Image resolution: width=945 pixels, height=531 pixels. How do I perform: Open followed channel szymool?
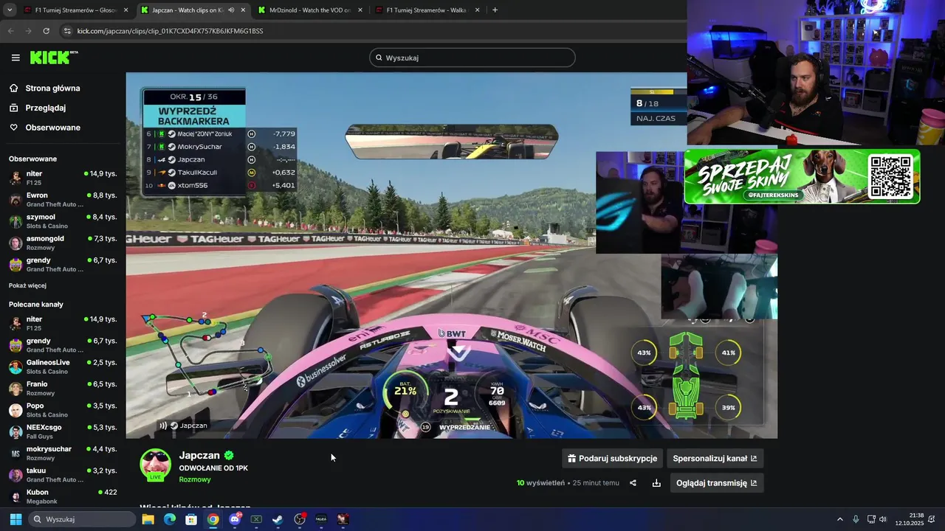point(63,221)
